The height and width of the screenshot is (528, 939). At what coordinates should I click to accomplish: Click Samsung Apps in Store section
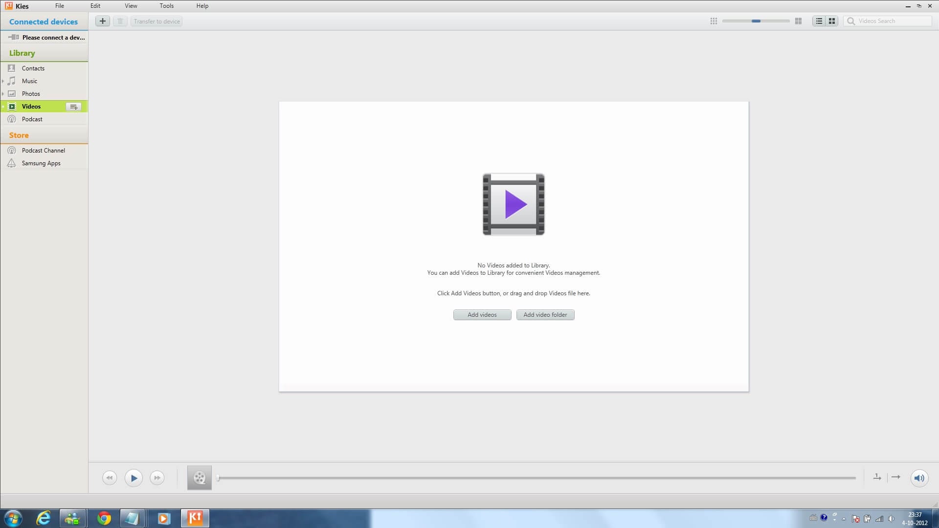click(41, 163)
